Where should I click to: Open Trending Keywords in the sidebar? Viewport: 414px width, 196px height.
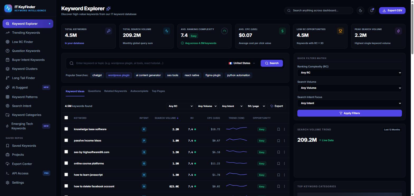click(28, 33)
